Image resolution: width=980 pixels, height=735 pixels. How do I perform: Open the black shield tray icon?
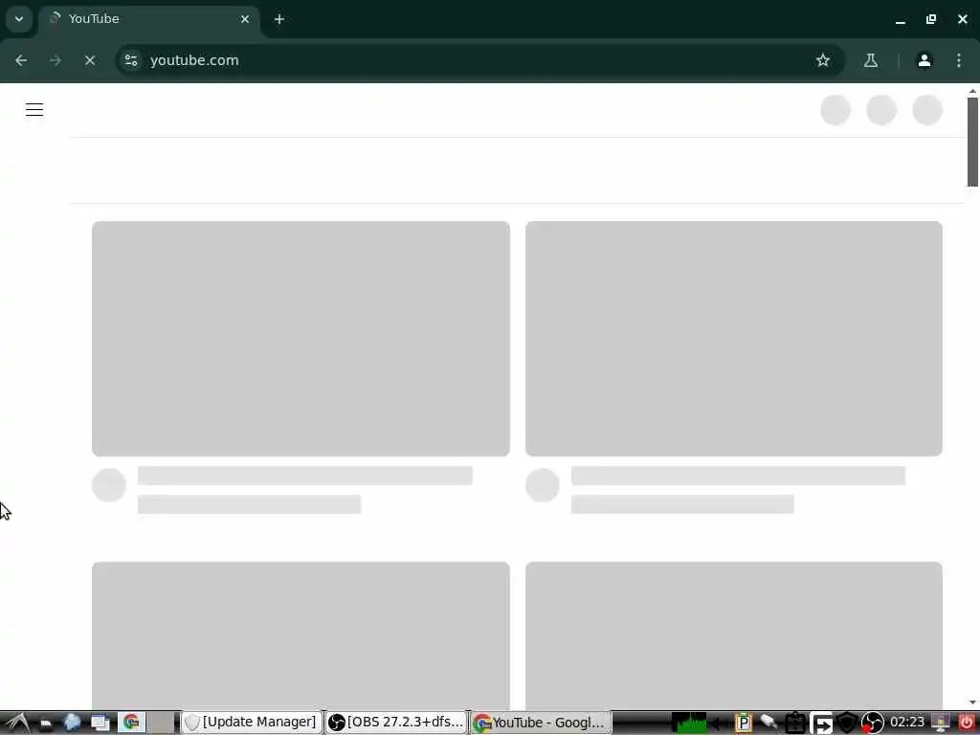(x=847, y=723)
